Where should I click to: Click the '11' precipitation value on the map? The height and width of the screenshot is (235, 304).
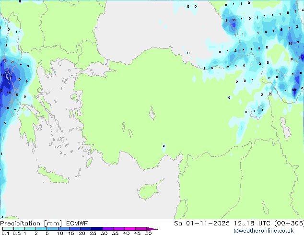coord(234,20)
